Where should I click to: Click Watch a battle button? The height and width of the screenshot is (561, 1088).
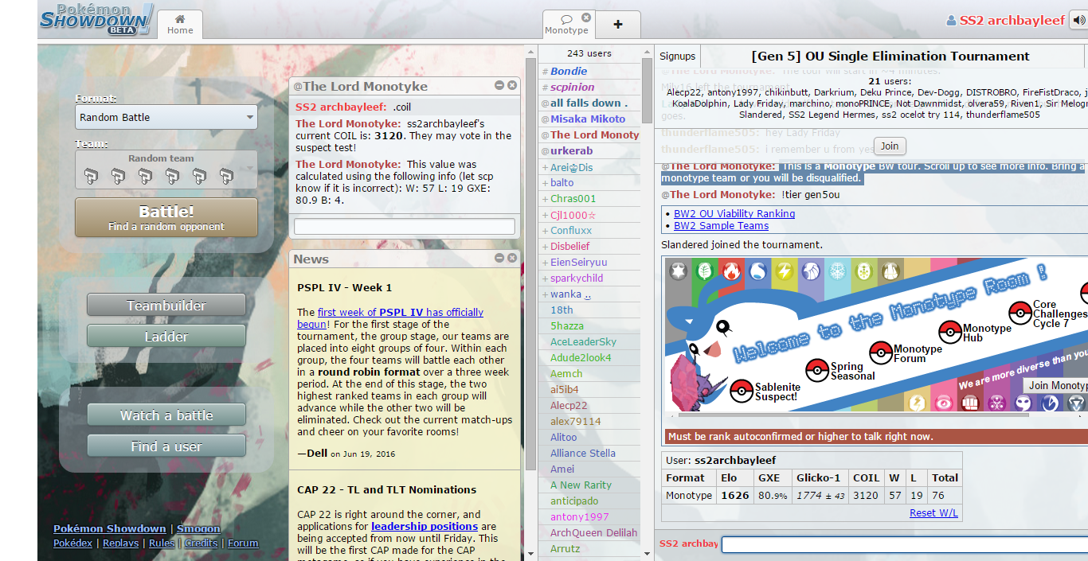166,415
